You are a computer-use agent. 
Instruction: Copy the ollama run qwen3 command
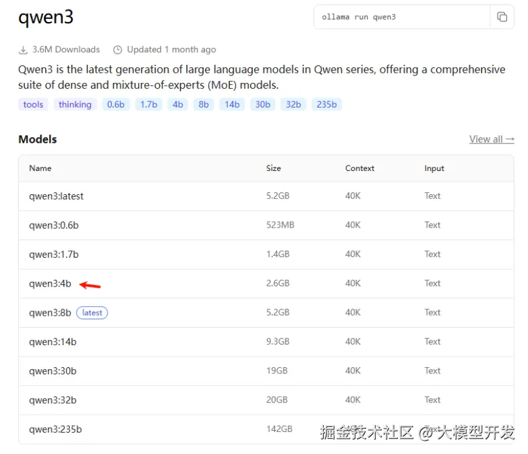coord(502,17)
